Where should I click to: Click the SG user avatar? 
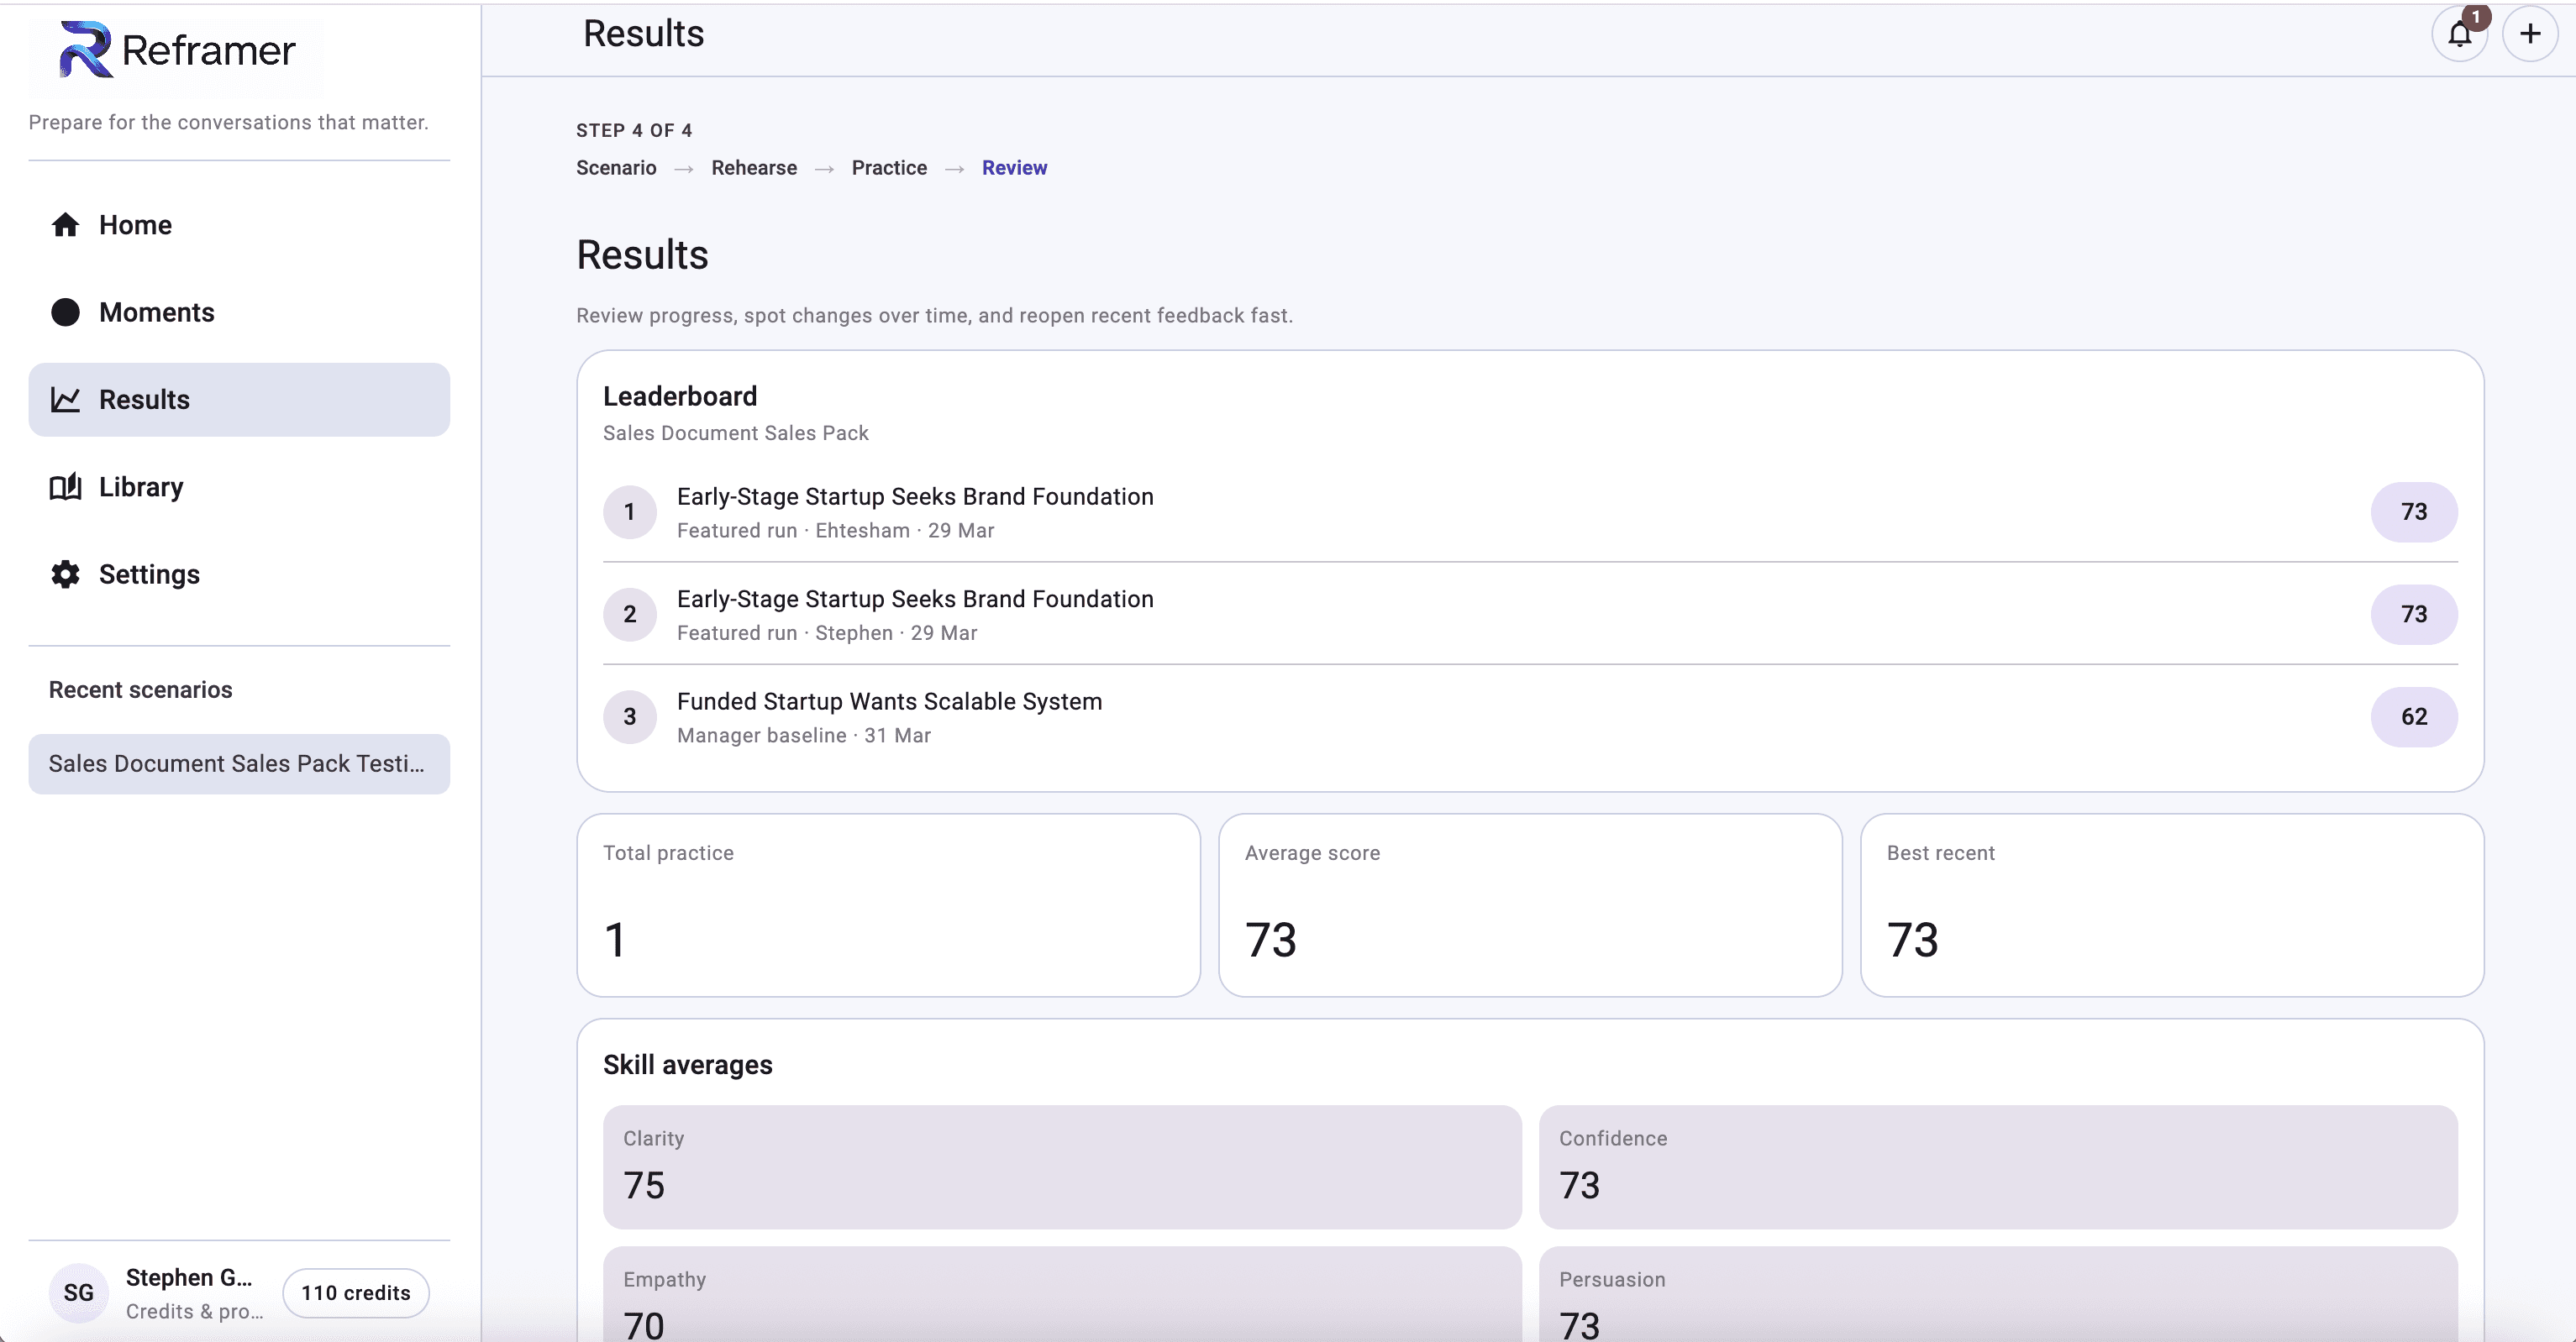coord(78,1293)
